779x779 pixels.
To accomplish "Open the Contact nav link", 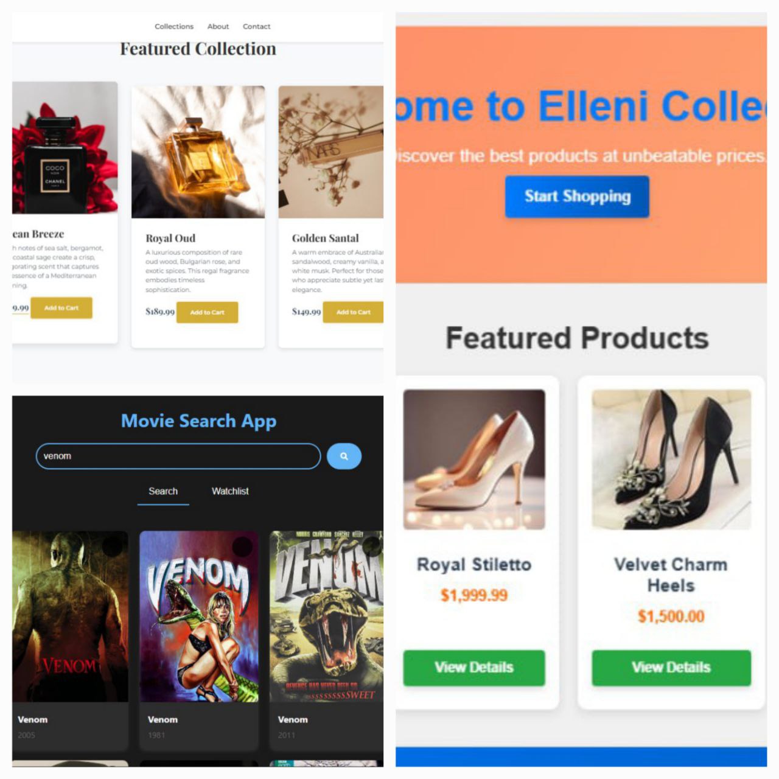I will coord(256,27).
